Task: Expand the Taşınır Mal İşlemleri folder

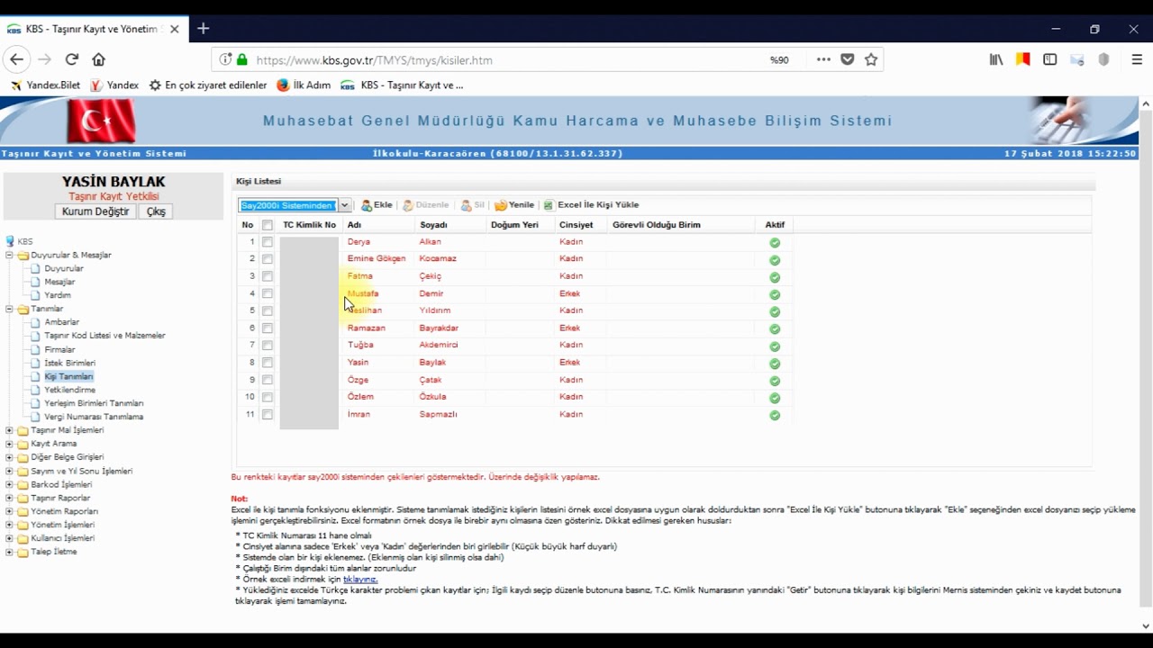Action: point(10,430)
